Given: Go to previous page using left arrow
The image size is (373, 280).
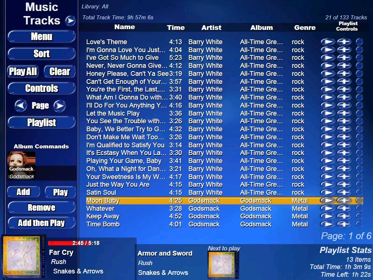Looking at the screenshot, I should pos(21,105).
